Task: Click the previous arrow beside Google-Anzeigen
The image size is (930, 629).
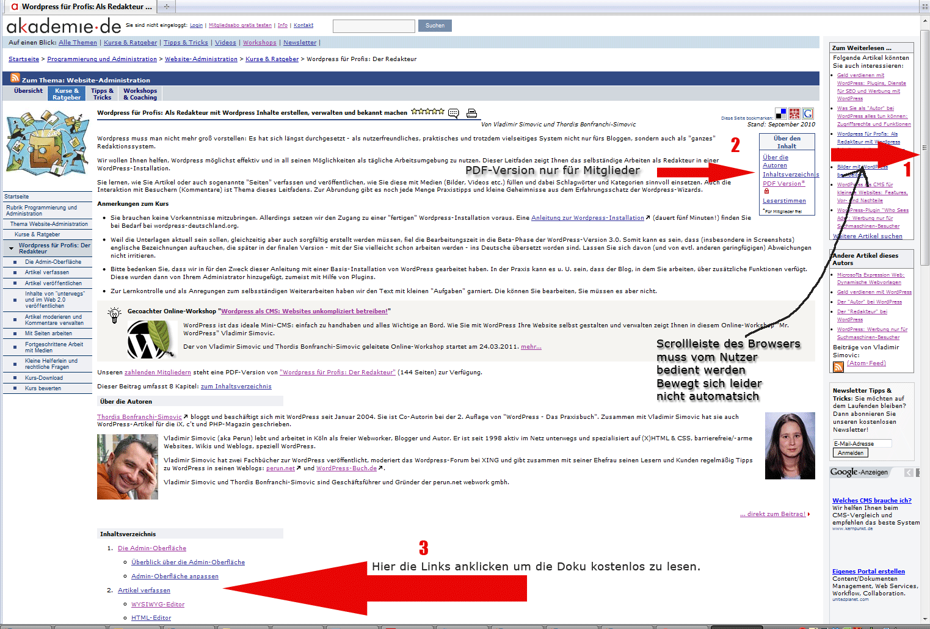Action: pos(909,472)
